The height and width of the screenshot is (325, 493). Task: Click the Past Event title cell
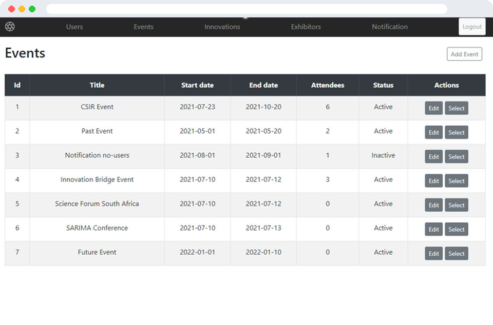pyautogui.click(x=97, y=131)
